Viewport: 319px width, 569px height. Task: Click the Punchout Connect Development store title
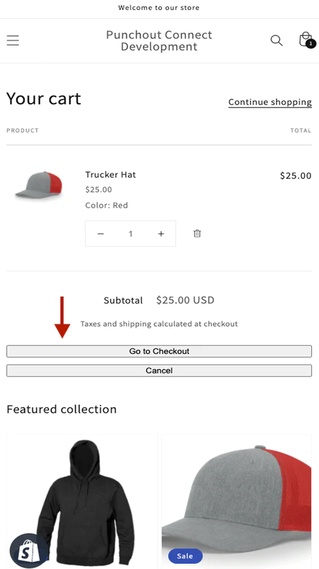[159, 40]
